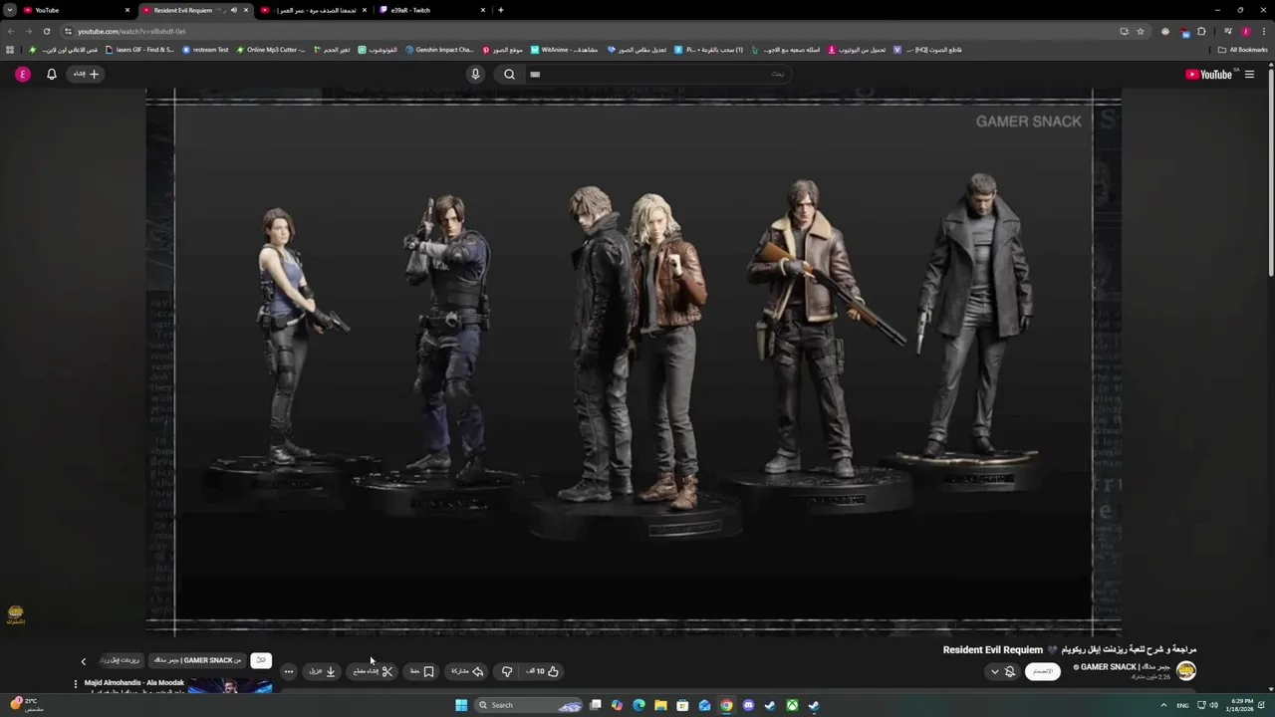Open the Xbox app from the taskbar

(792, 705)
